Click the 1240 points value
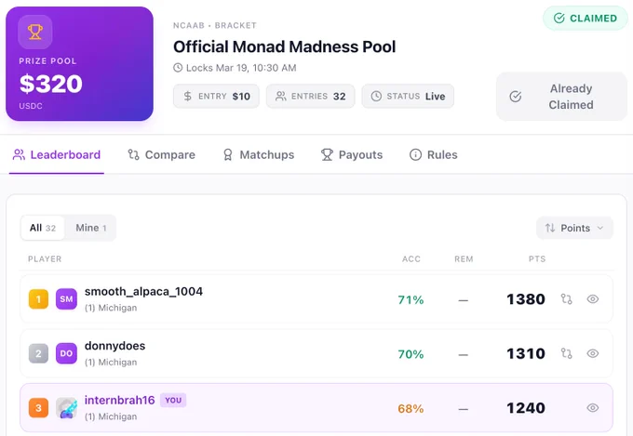 click(x=526, y=408)
